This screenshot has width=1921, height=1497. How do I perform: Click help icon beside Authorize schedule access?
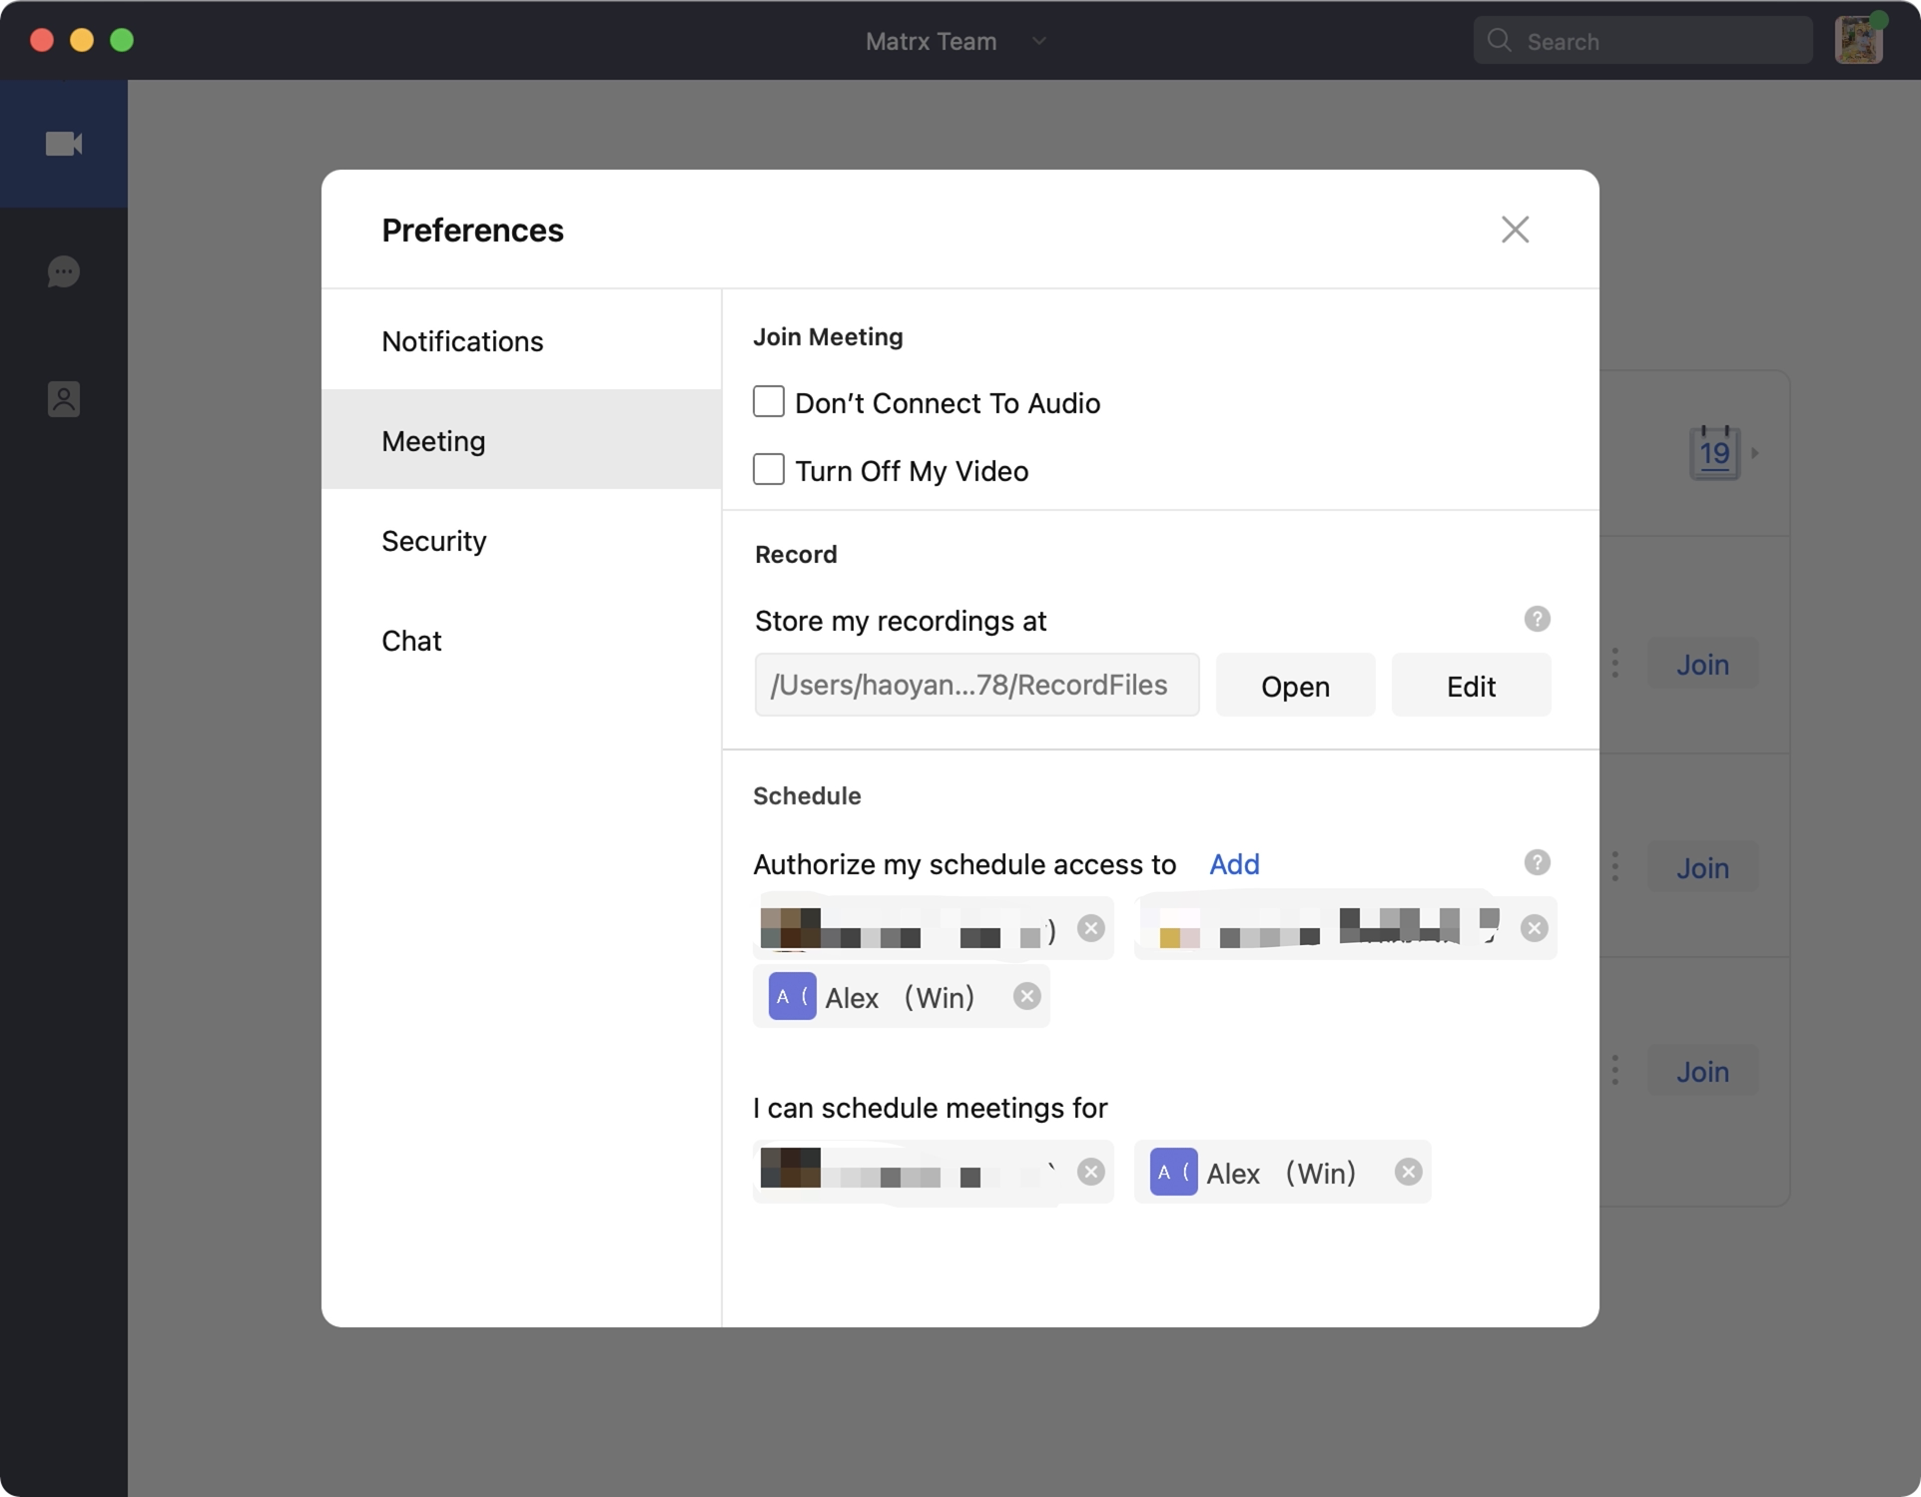[x=1537, y=863]
